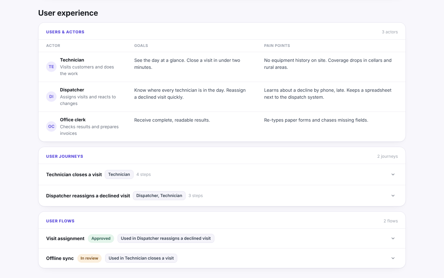Click the Dispatcher reassigns a declined visit title
The image size is (444, 278).
88,196
